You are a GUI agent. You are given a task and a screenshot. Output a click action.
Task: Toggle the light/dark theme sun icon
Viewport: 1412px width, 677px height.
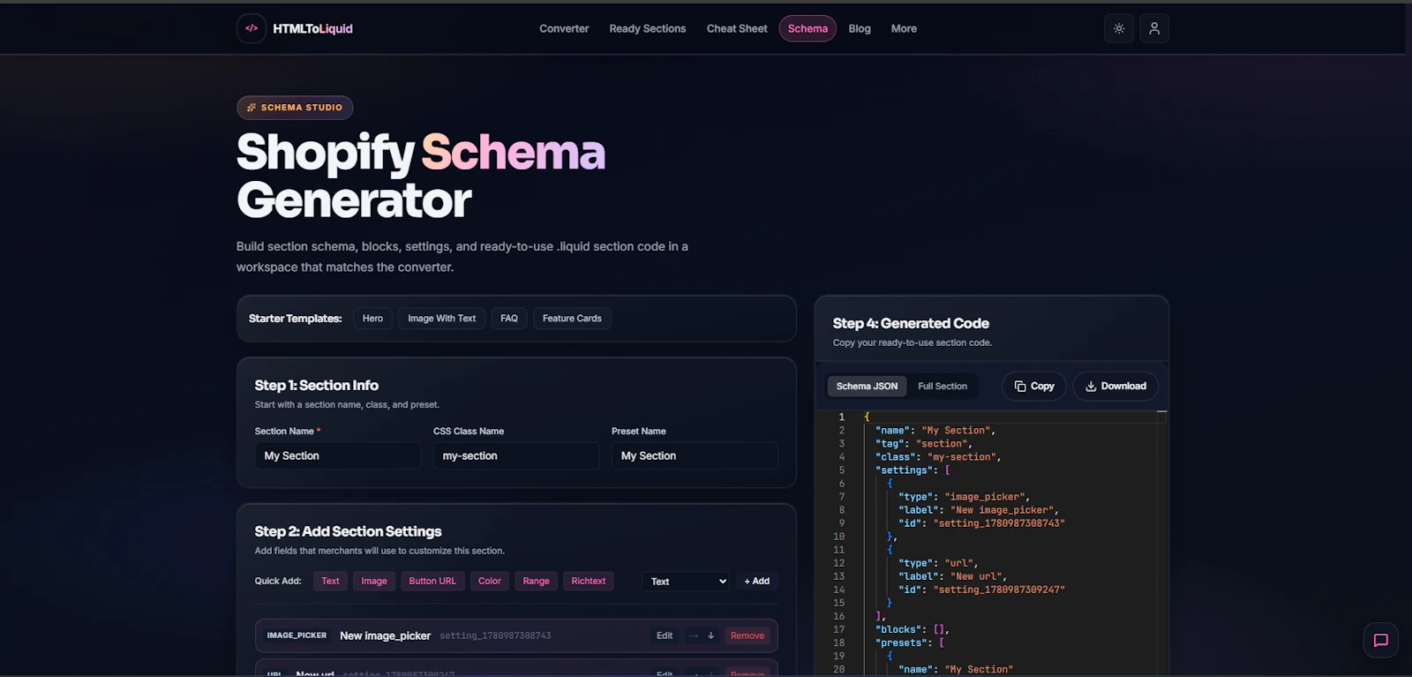click(x=1119, y=28)
